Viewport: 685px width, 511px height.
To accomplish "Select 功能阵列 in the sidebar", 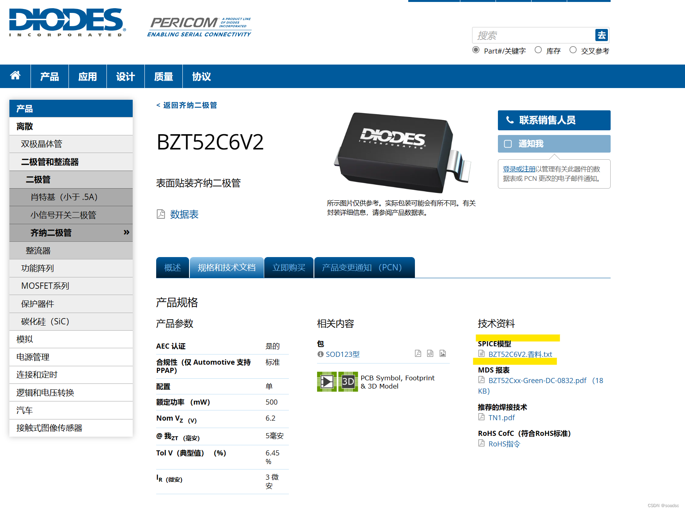I will point(71,268).
